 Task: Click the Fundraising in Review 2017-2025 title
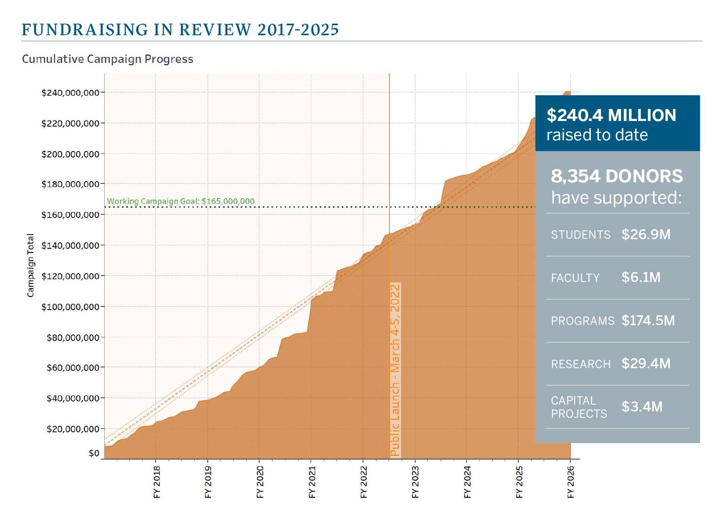180,30
